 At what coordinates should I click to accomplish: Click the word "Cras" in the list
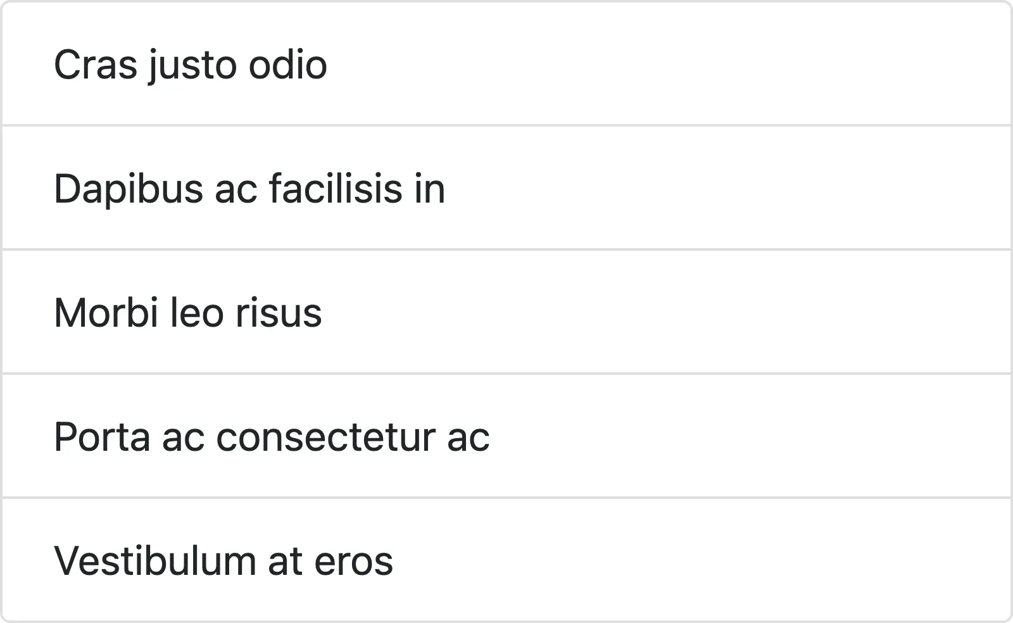point(95,65)
